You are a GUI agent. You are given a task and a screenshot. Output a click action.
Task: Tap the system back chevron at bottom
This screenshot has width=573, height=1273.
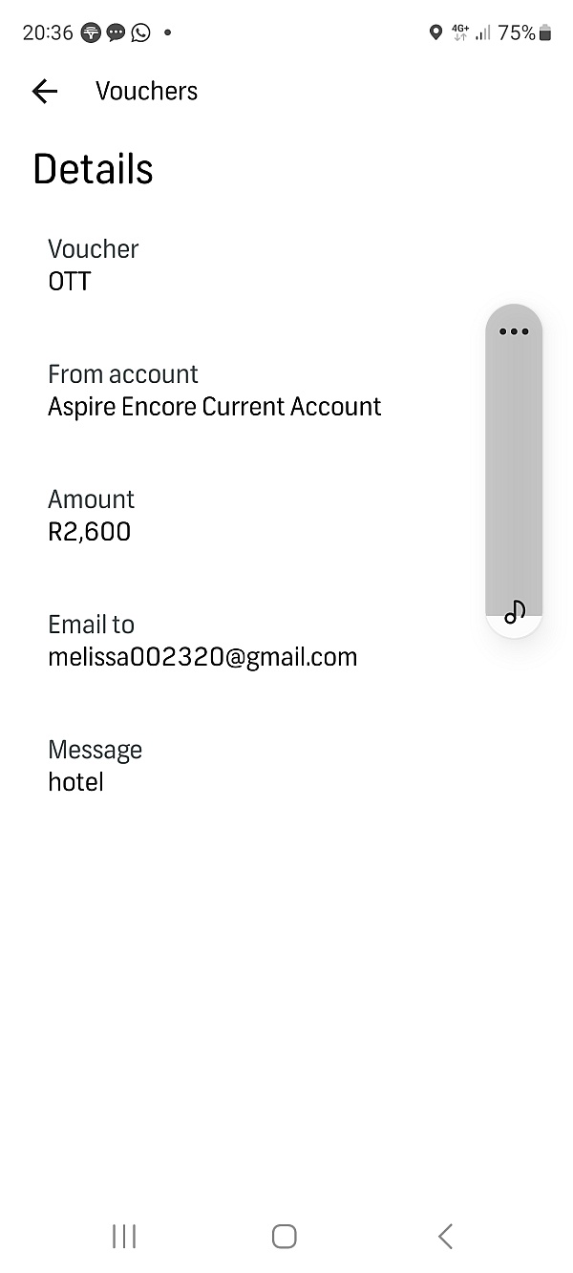click(x=445, y=1237)
